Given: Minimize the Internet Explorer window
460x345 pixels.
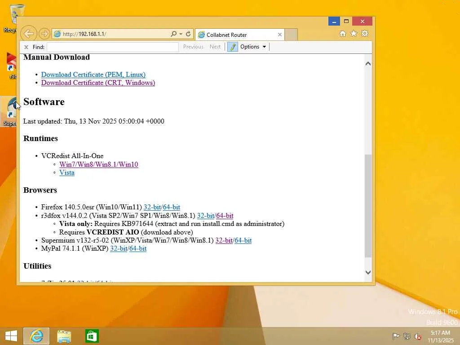Looking at the screenshot, I should tap(334, 21).
